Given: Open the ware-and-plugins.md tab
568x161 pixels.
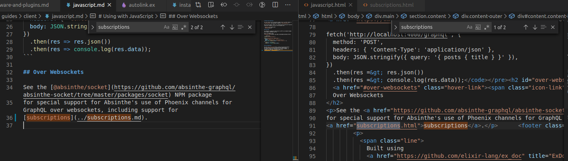Looking at the screenshot, I should click(x=29, y=5).
